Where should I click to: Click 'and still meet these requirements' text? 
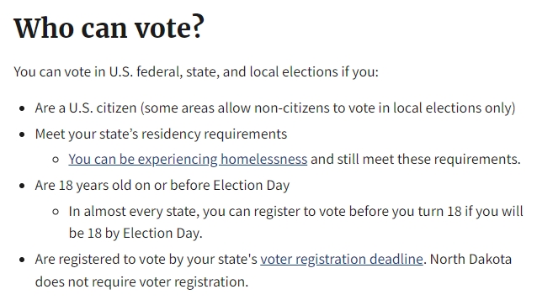pyautogui.click(x=416, y=160)
